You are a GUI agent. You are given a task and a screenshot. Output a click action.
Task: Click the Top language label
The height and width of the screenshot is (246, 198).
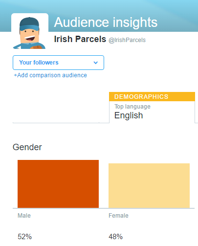tap(132, 107)
